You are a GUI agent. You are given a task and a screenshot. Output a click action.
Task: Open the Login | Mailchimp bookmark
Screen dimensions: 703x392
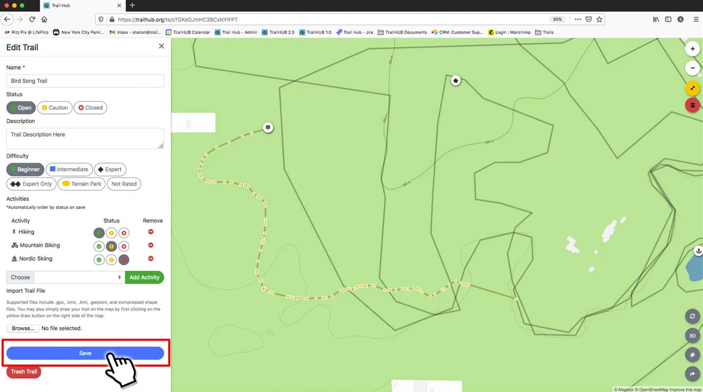pos(509,32)
